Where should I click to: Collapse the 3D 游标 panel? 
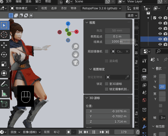click(87, 98)
